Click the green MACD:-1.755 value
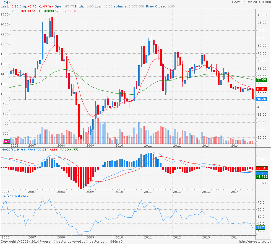Screen dimensions: 271x244 (x=69, y=150)
